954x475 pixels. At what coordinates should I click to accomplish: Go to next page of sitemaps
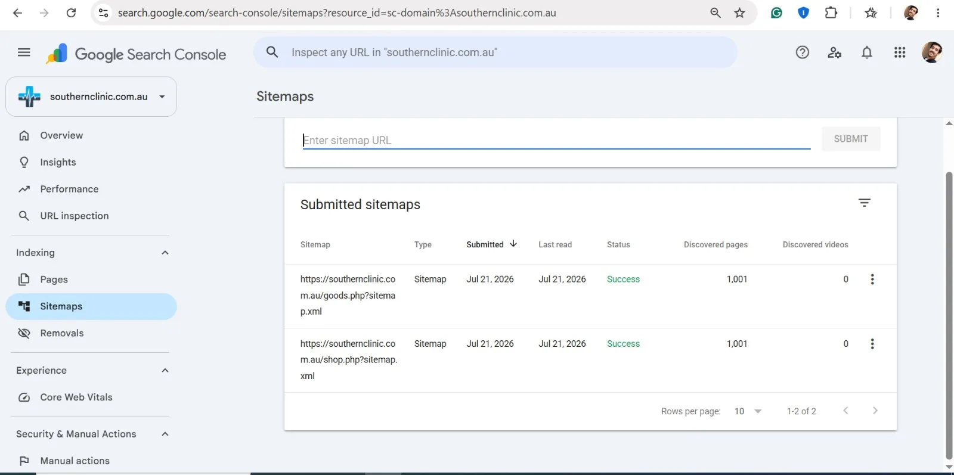[875, 411]
